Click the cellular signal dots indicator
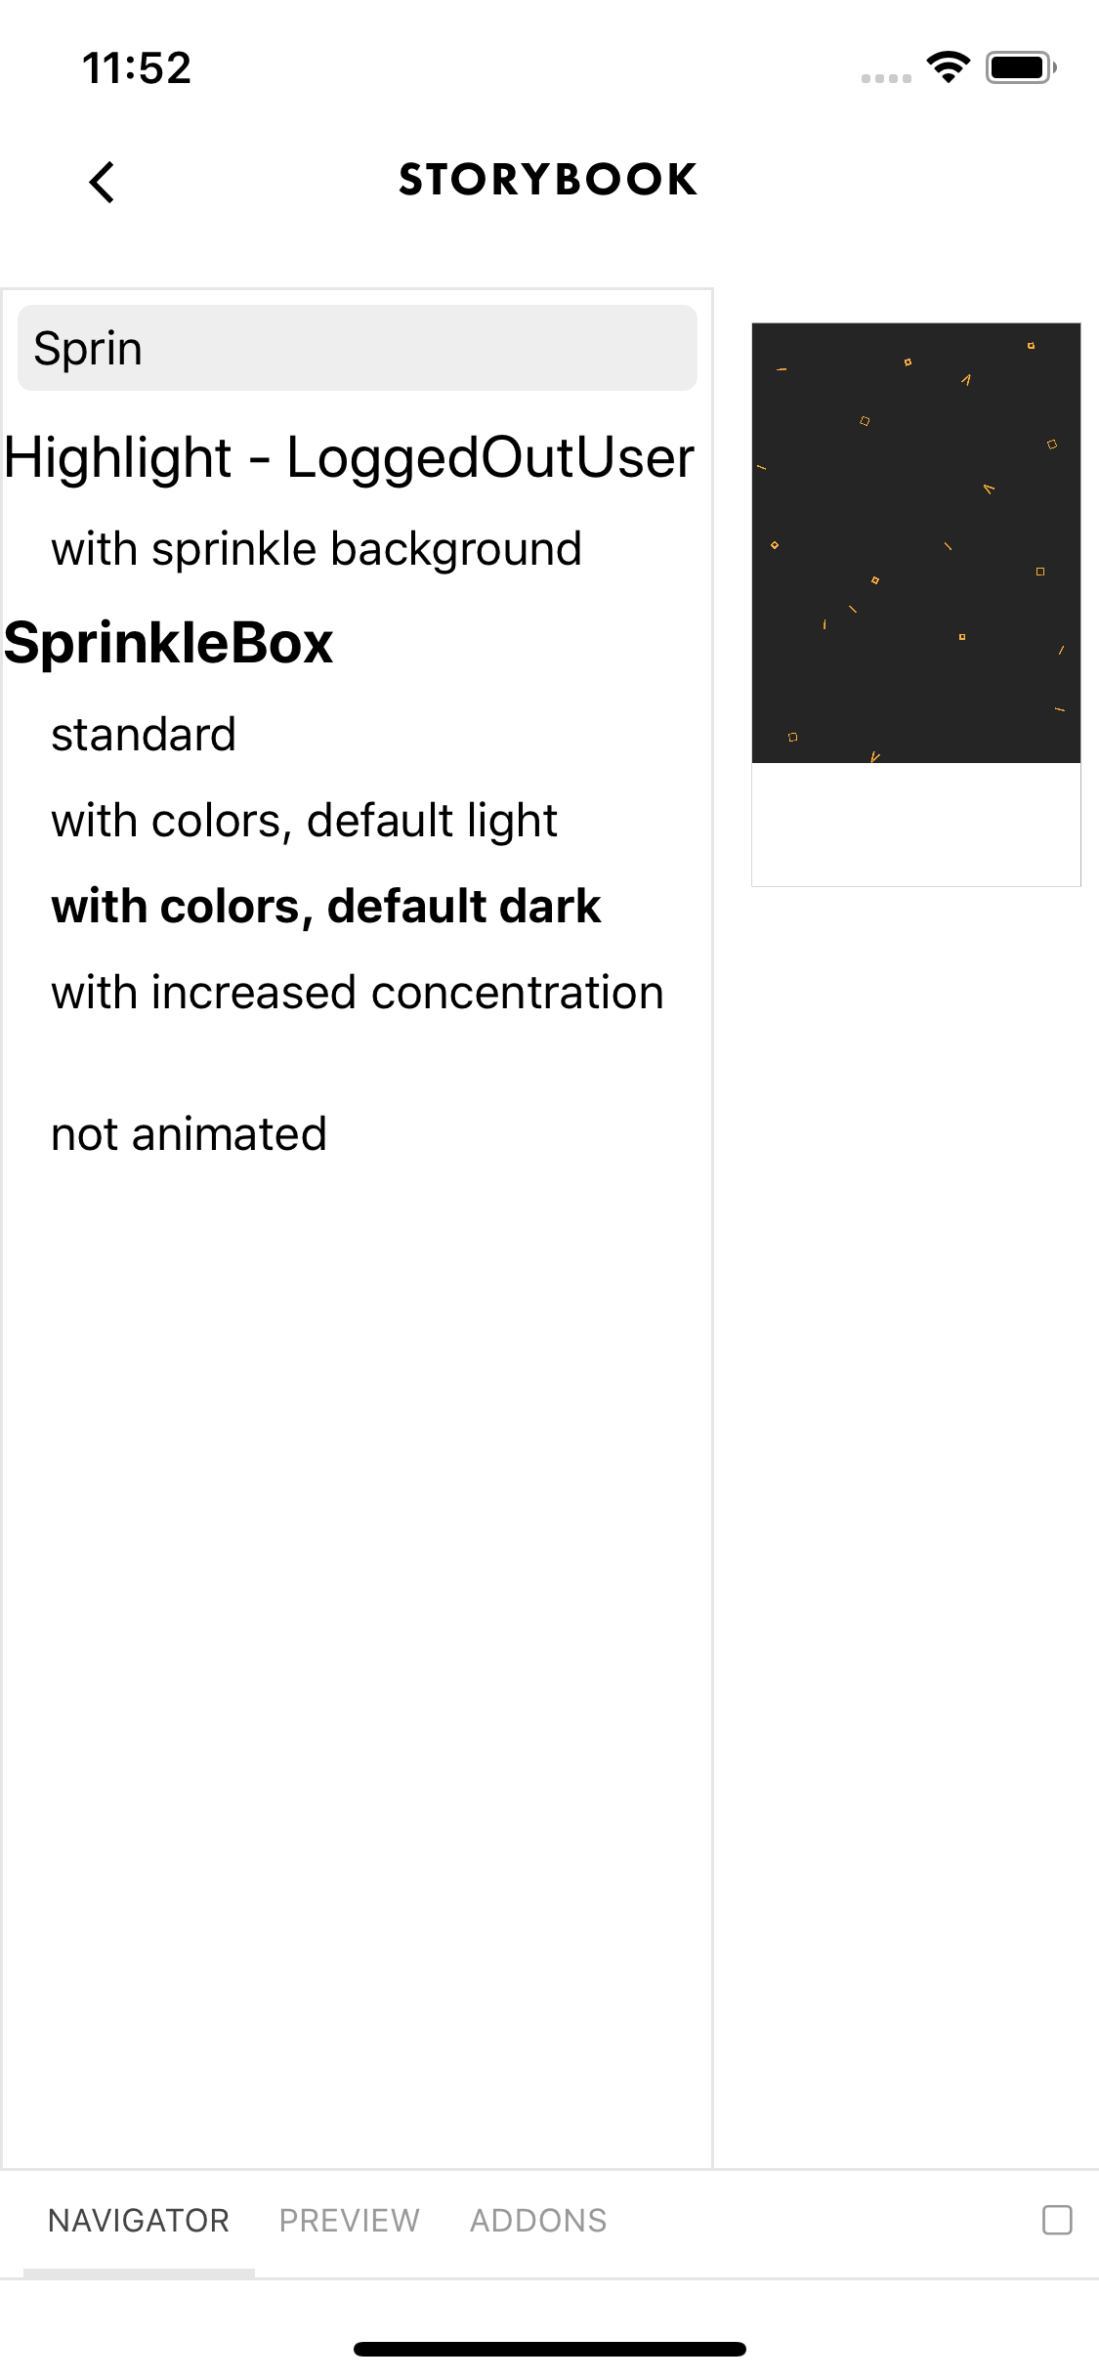The image size is (1099, 2380). click(x=886, y=78)
